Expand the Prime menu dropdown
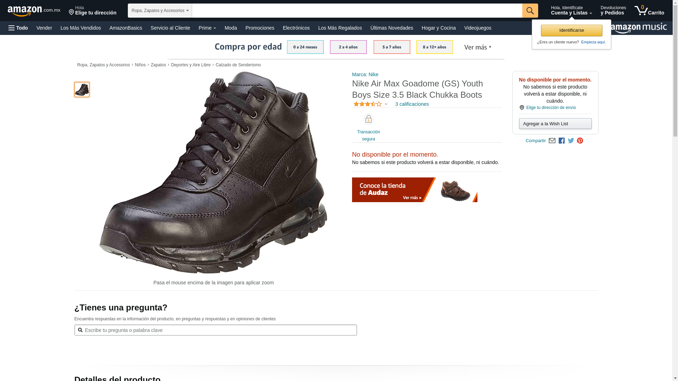 207,28
